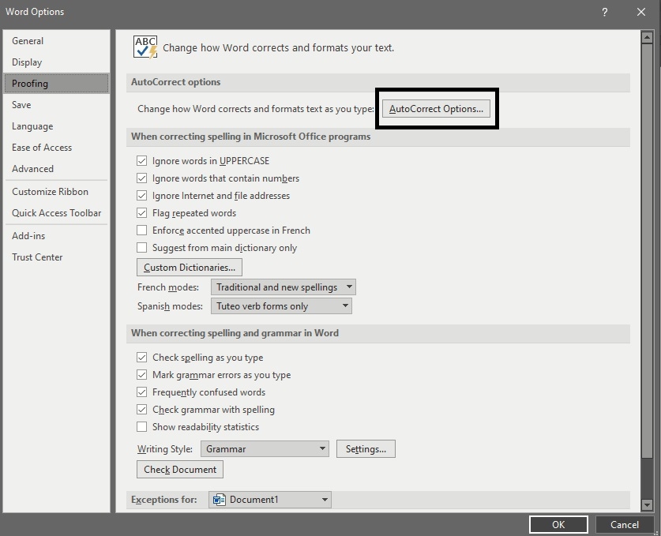Select the Ease of Access category
The image size is (661, 536).
57,148
